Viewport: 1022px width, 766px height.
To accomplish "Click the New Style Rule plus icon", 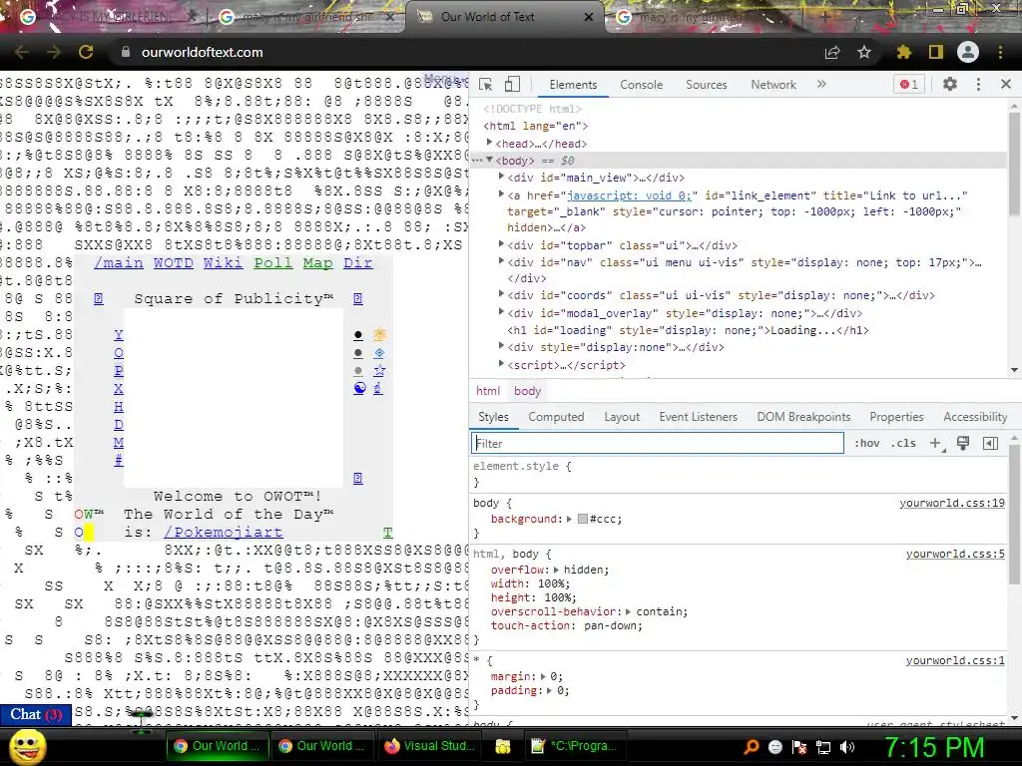I will [x=936, y=443].
